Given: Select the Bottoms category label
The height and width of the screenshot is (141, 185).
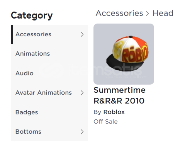Looking at the screenshot, I should pos(28,132).
